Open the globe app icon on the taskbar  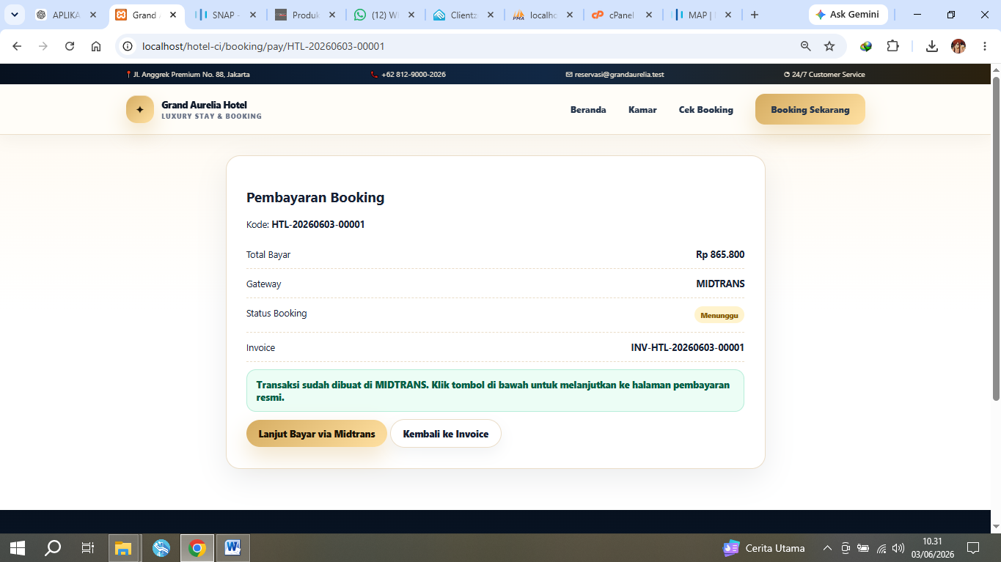click(x=161, y=548)
